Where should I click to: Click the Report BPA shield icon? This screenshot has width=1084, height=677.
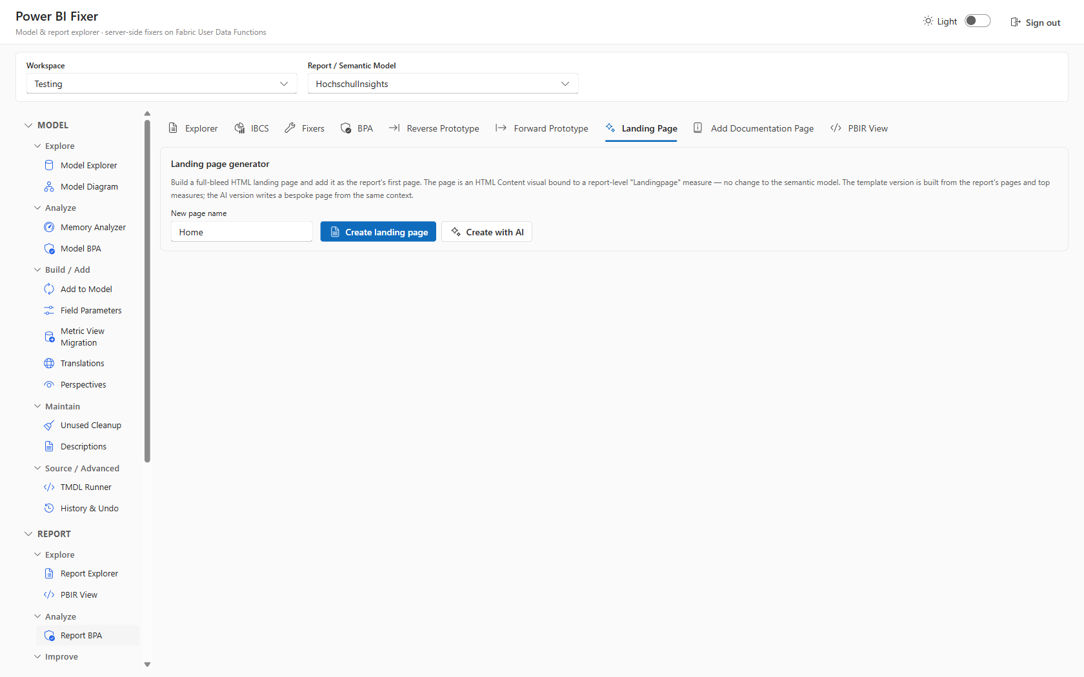click(49, 635)
